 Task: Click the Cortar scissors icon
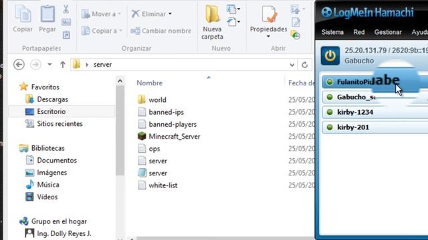click(x=66, y=9)
